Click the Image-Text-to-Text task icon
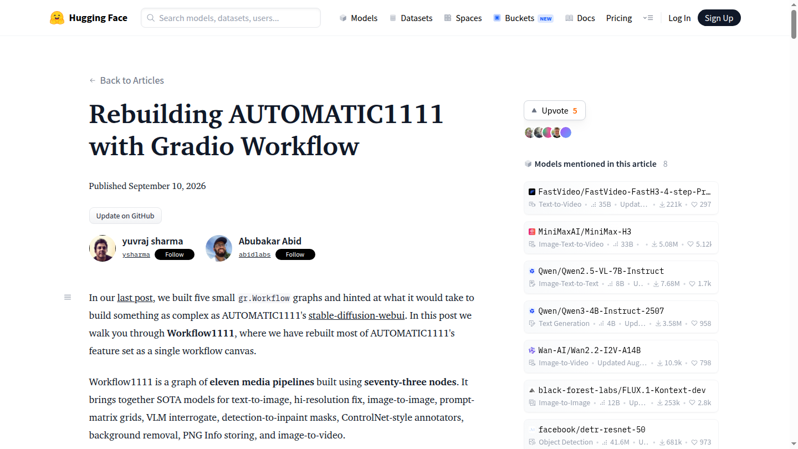The image size is (798, 449). [533, 284]
